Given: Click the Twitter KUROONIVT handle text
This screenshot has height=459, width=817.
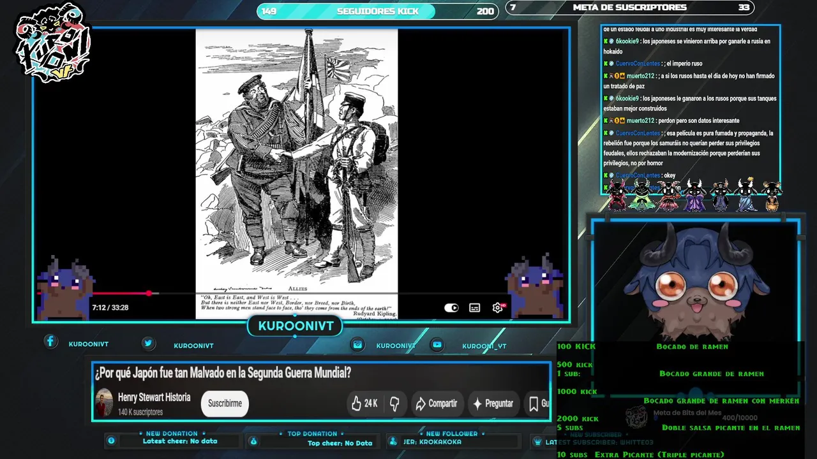Looking at the screenshot, I should tap(193, 346).
